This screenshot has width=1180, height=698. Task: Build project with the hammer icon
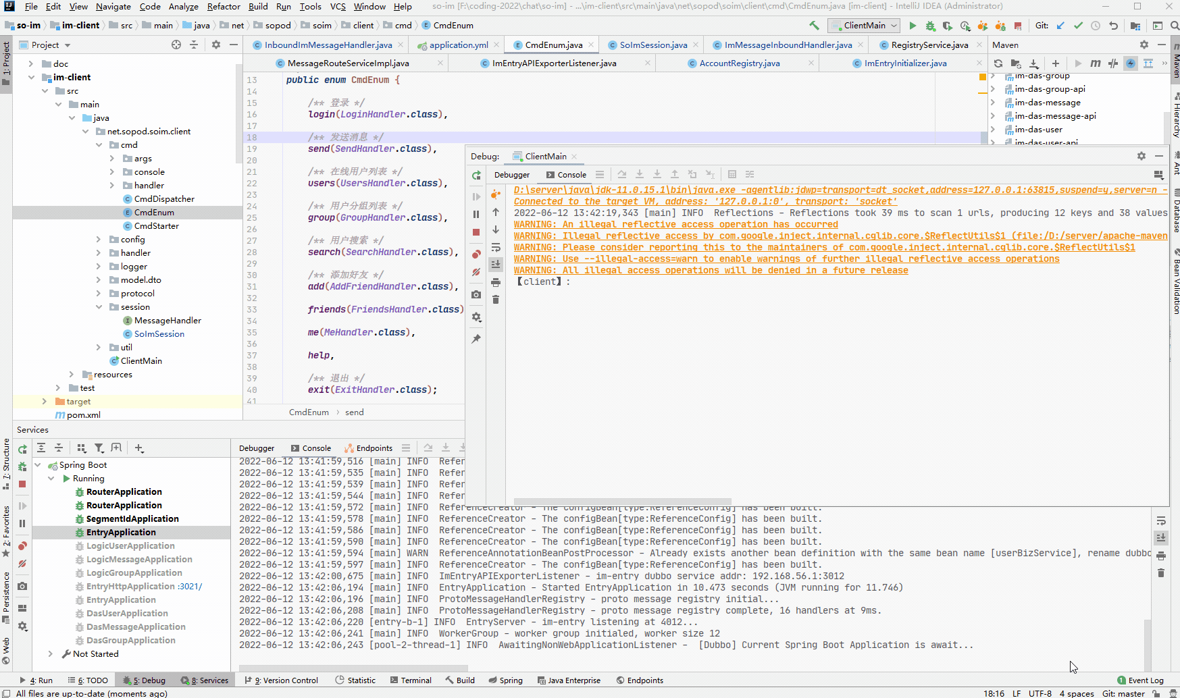[814, 26]
